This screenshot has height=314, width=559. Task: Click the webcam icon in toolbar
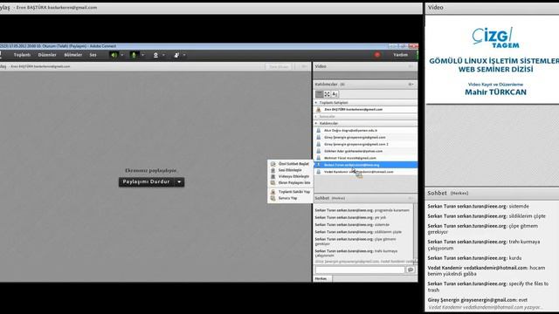155,55
